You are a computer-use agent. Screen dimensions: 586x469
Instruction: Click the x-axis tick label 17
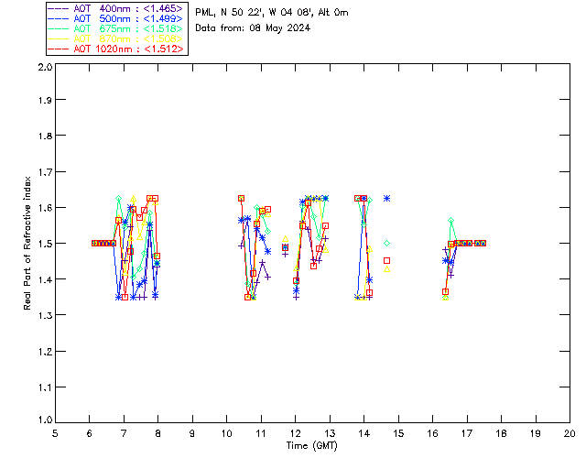[x=467, y=433]
